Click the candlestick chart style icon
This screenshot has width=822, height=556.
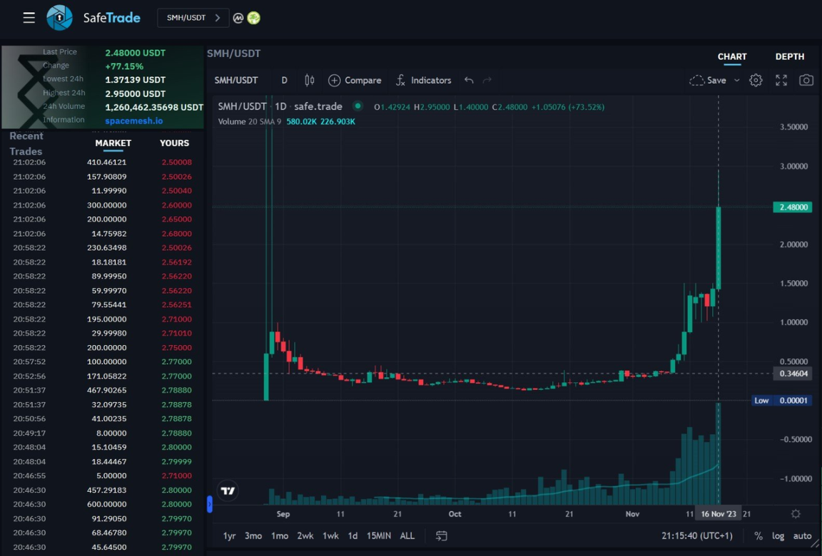(309, 81)
